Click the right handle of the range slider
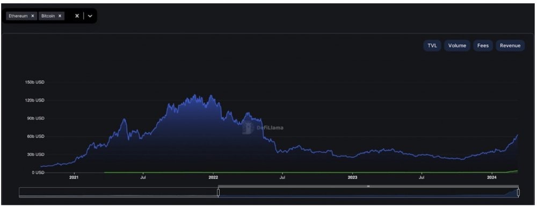This screenshot has width=537, height=207. click(x=518, y=193)
